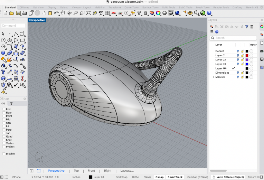Click the Open file folder icon
Screen dimensions: 264x180
11,13
